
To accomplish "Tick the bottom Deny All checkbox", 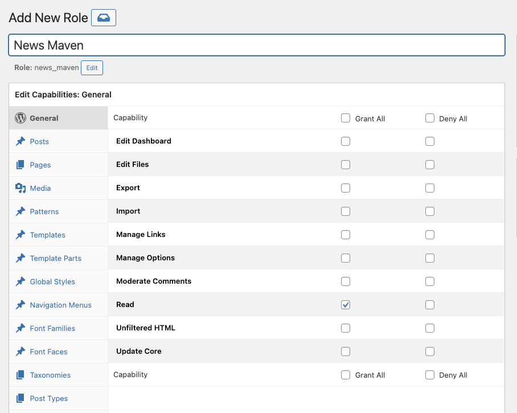I will [x=430, y=375].
